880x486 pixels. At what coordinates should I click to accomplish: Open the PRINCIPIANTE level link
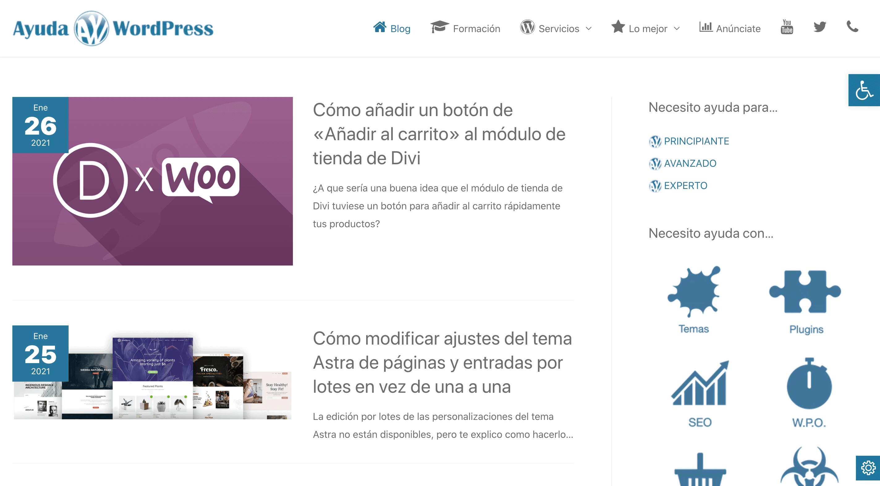(x=696, y=141)
